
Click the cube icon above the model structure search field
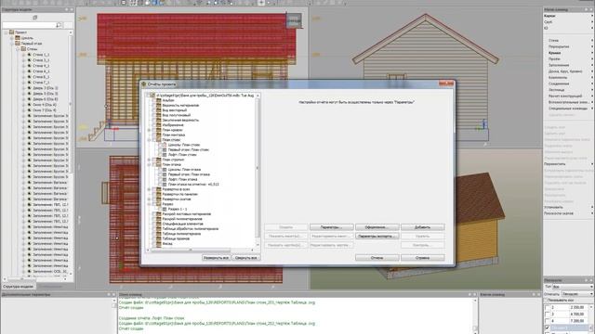[35, 18]
